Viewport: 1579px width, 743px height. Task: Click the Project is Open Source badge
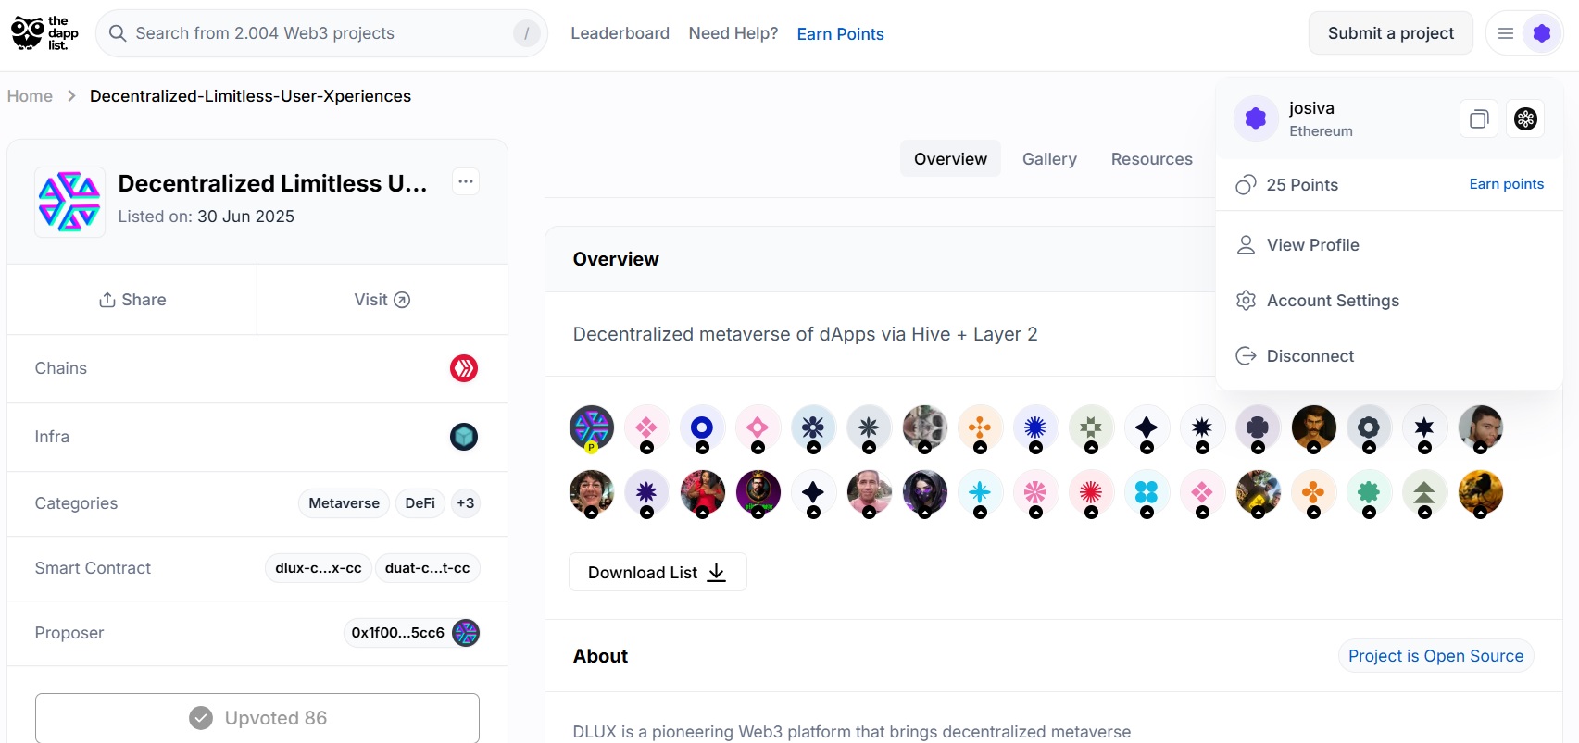[1435, 656]
